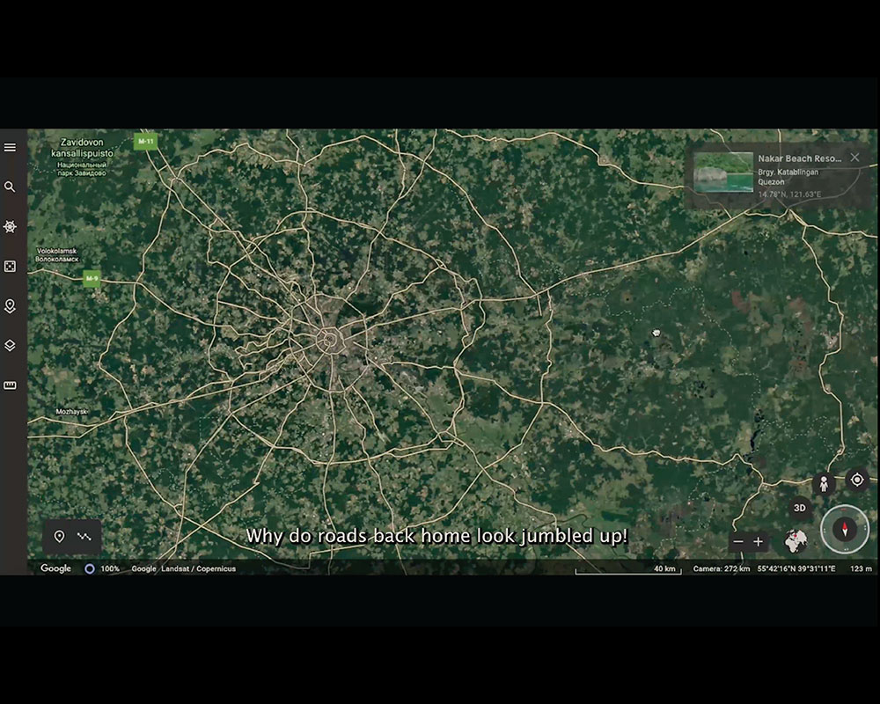The image size is (880, 704).
Task: Open Nakar Beach Resort thumbnail image
Action: 723,172
